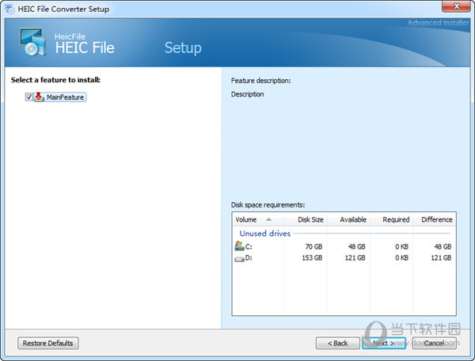Image resolution: width=475 pixels, height=361 pixels.
Task: Click the C: drive 48 GB Available value
Action: [356, 247]
